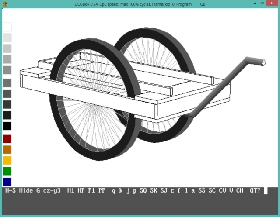Choose the dark red palette swatch
The height and width of the screenshot is (217, 280).
click(7, 139)
